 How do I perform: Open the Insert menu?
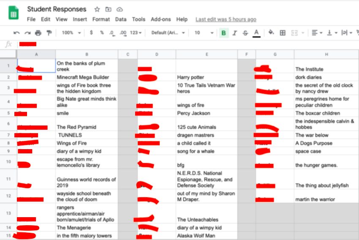80,19
